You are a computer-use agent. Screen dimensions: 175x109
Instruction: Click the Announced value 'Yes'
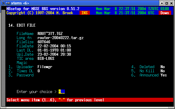click(x=164, y=75)
